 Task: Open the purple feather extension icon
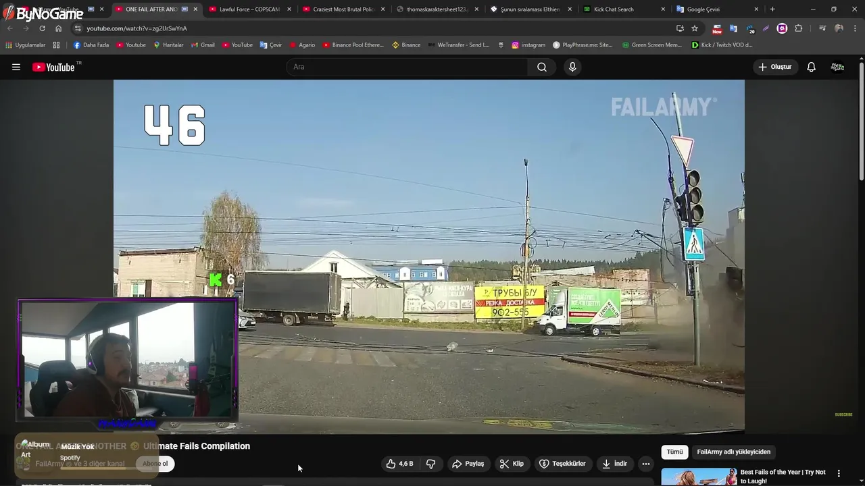pos(766,28)
